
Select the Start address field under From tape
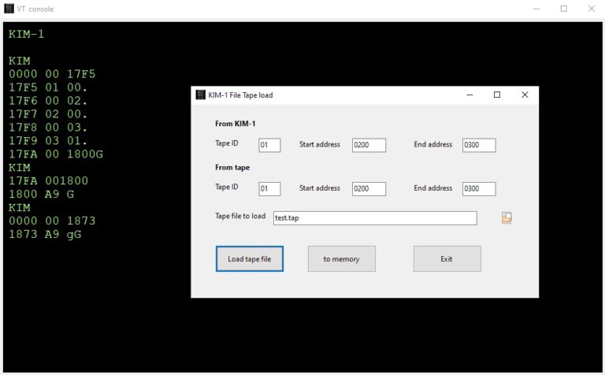click(x=369, y=189)
